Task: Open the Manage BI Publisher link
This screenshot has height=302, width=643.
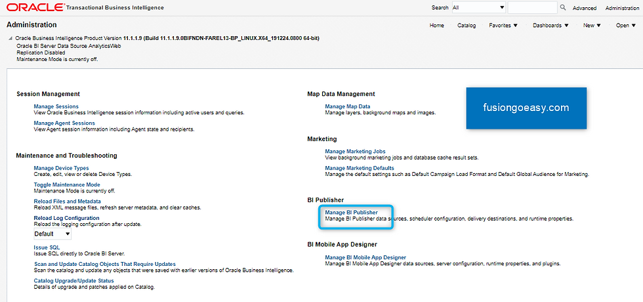Action: (352, 213)
